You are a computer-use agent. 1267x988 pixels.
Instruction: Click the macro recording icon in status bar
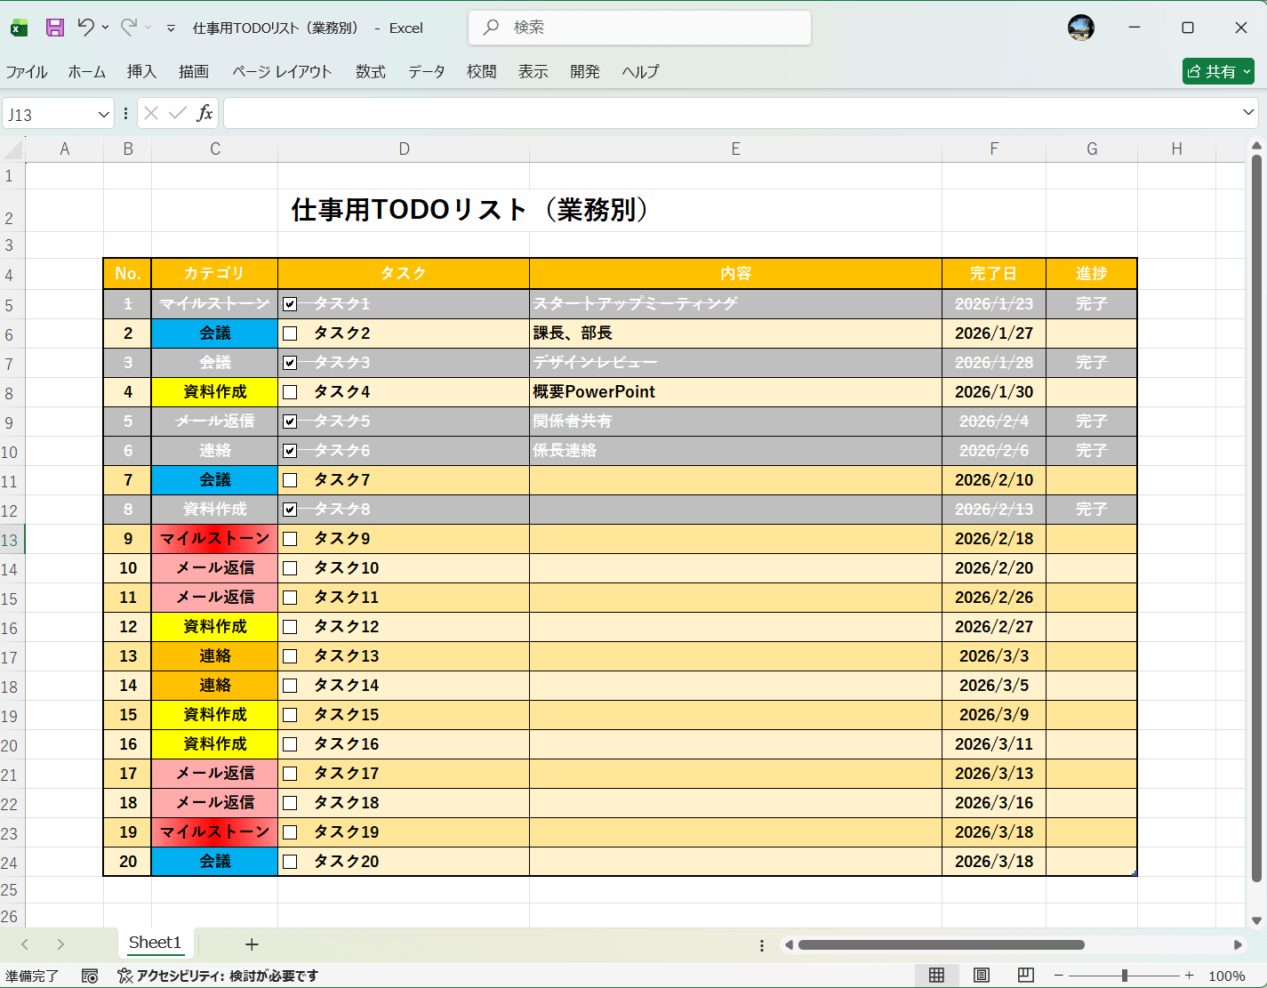(90, 976)
